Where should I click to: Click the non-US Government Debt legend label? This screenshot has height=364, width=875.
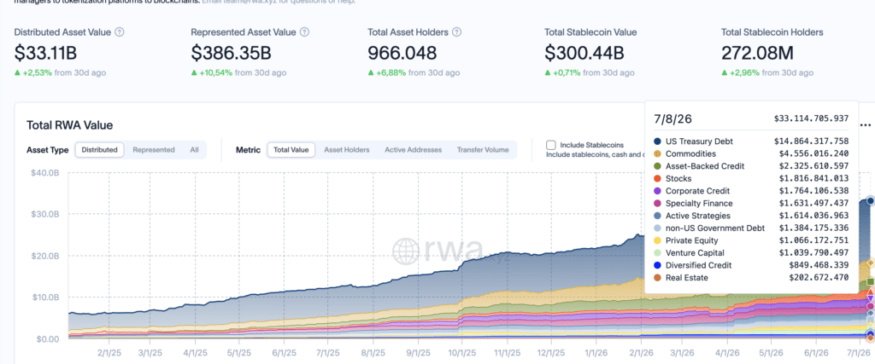(x=715, y=228)
